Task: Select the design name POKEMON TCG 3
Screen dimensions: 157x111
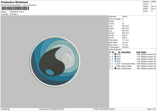Action: click(x=17, y=12)
